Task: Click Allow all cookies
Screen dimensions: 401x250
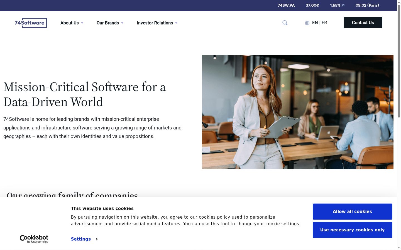Action: (x=353, y=212)
